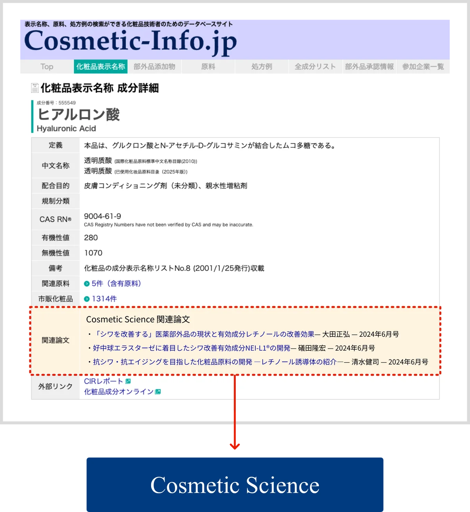Click the CAS RN row label
The height and width of the screenshot is (512, 470).
coord(56,219)
